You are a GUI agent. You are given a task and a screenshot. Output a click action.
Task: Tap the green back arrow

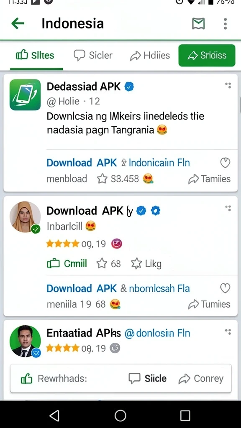click(18, 24)
